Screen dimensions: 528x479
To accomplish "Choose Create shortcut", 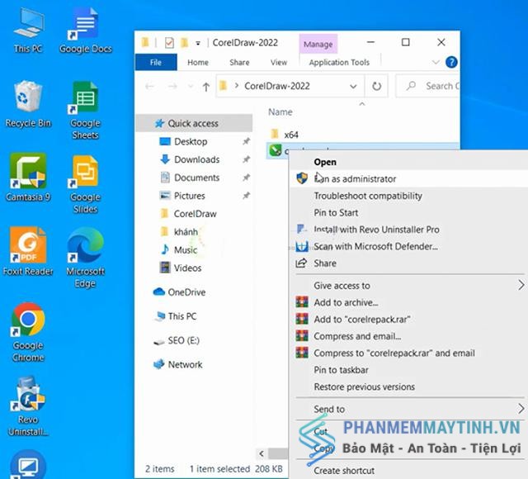I will click(x=344, y=471).
